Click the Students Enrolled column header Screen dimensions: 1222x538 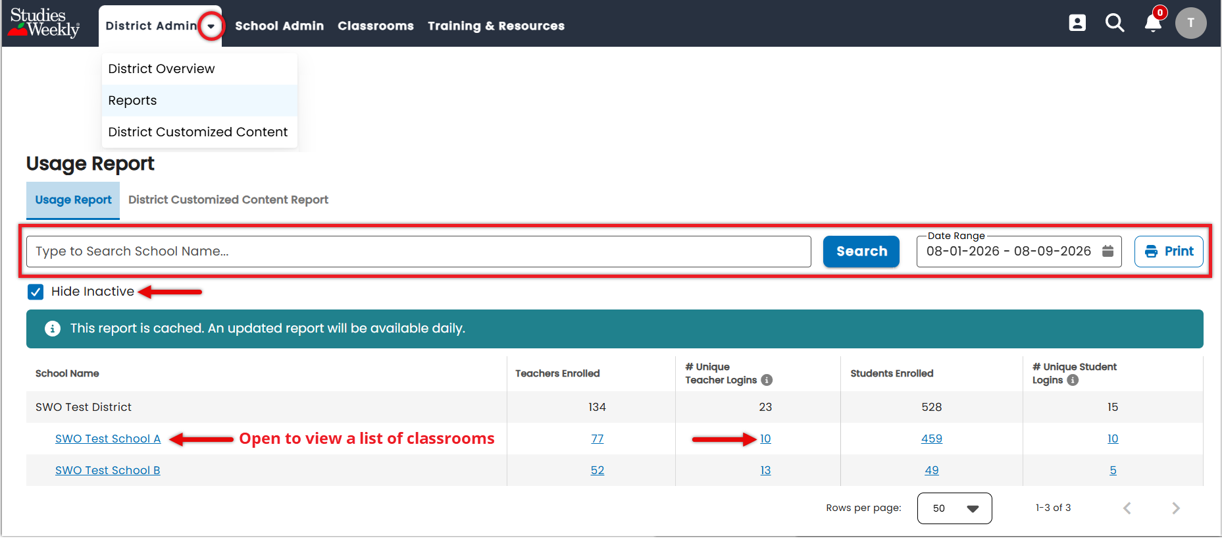[x=892, y=374]
